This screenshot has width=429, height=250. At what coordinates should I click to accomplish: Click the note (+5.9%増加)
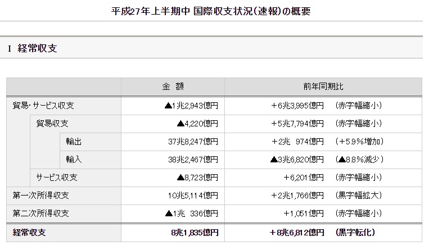coord(359,142)
